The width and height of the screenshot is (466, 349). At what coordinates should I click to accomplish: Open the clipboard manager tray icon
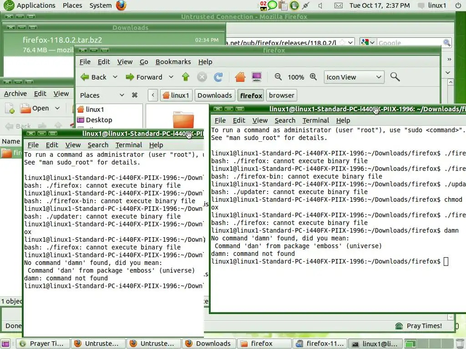[283, 5]
